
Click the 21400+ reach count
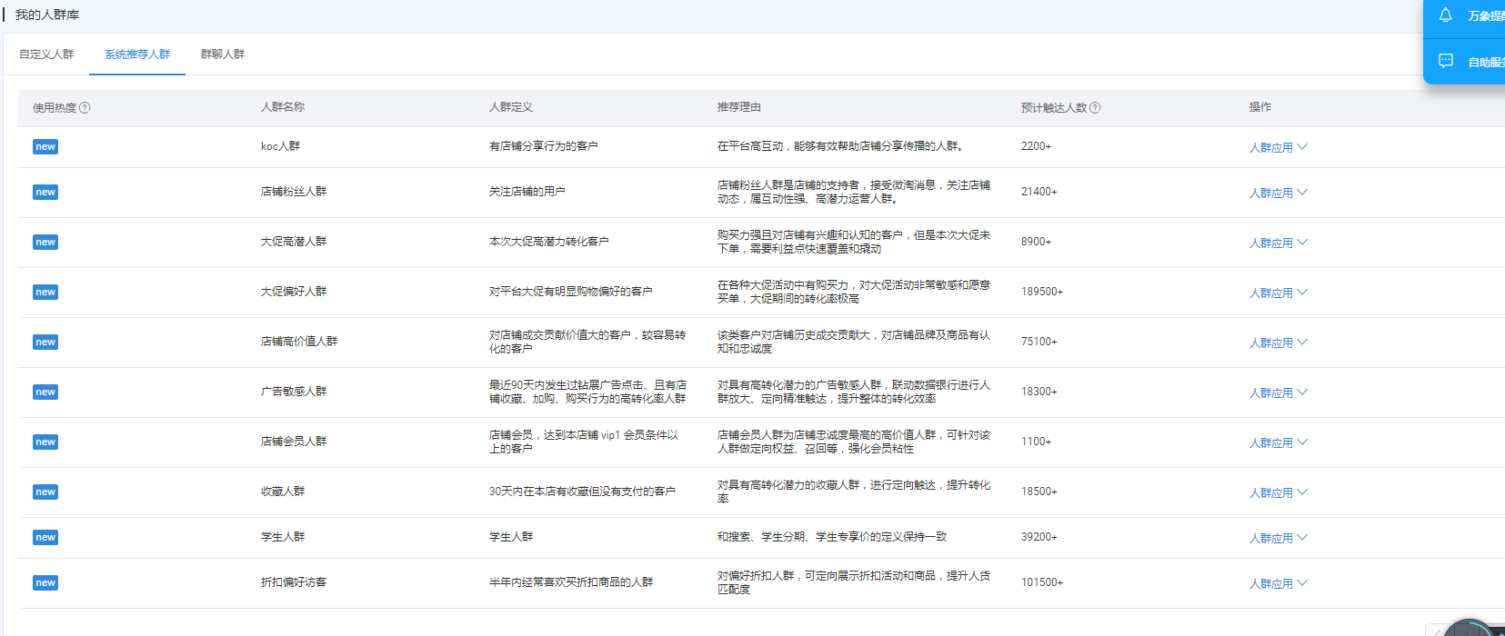[1038, 192]
